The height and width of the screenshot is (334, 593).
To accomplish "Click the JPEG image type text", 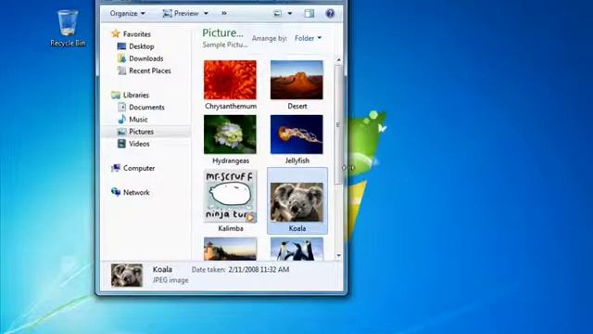I will tap(170, 280).
